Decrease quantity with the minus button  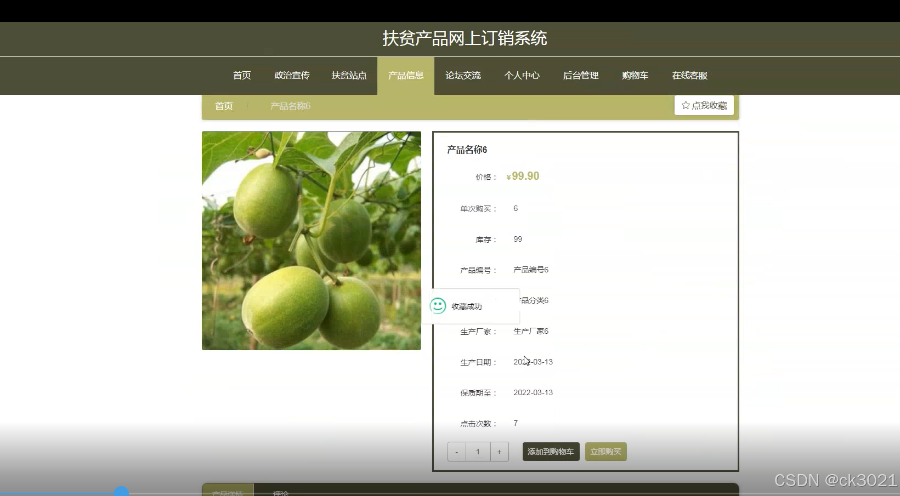click(456, 452)
